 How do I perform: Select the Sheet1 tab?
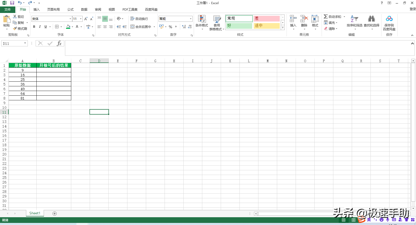pyautogui.click(x=35, y=213)
